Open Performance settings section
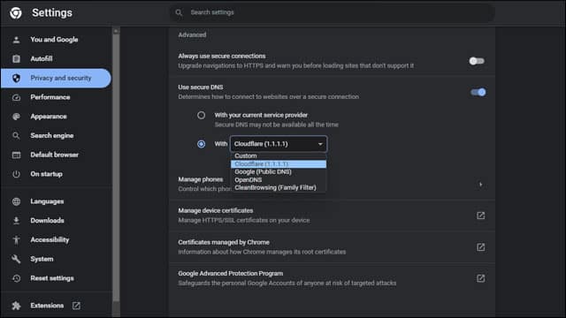Screen dimensions: 566x318 [56, 97]
